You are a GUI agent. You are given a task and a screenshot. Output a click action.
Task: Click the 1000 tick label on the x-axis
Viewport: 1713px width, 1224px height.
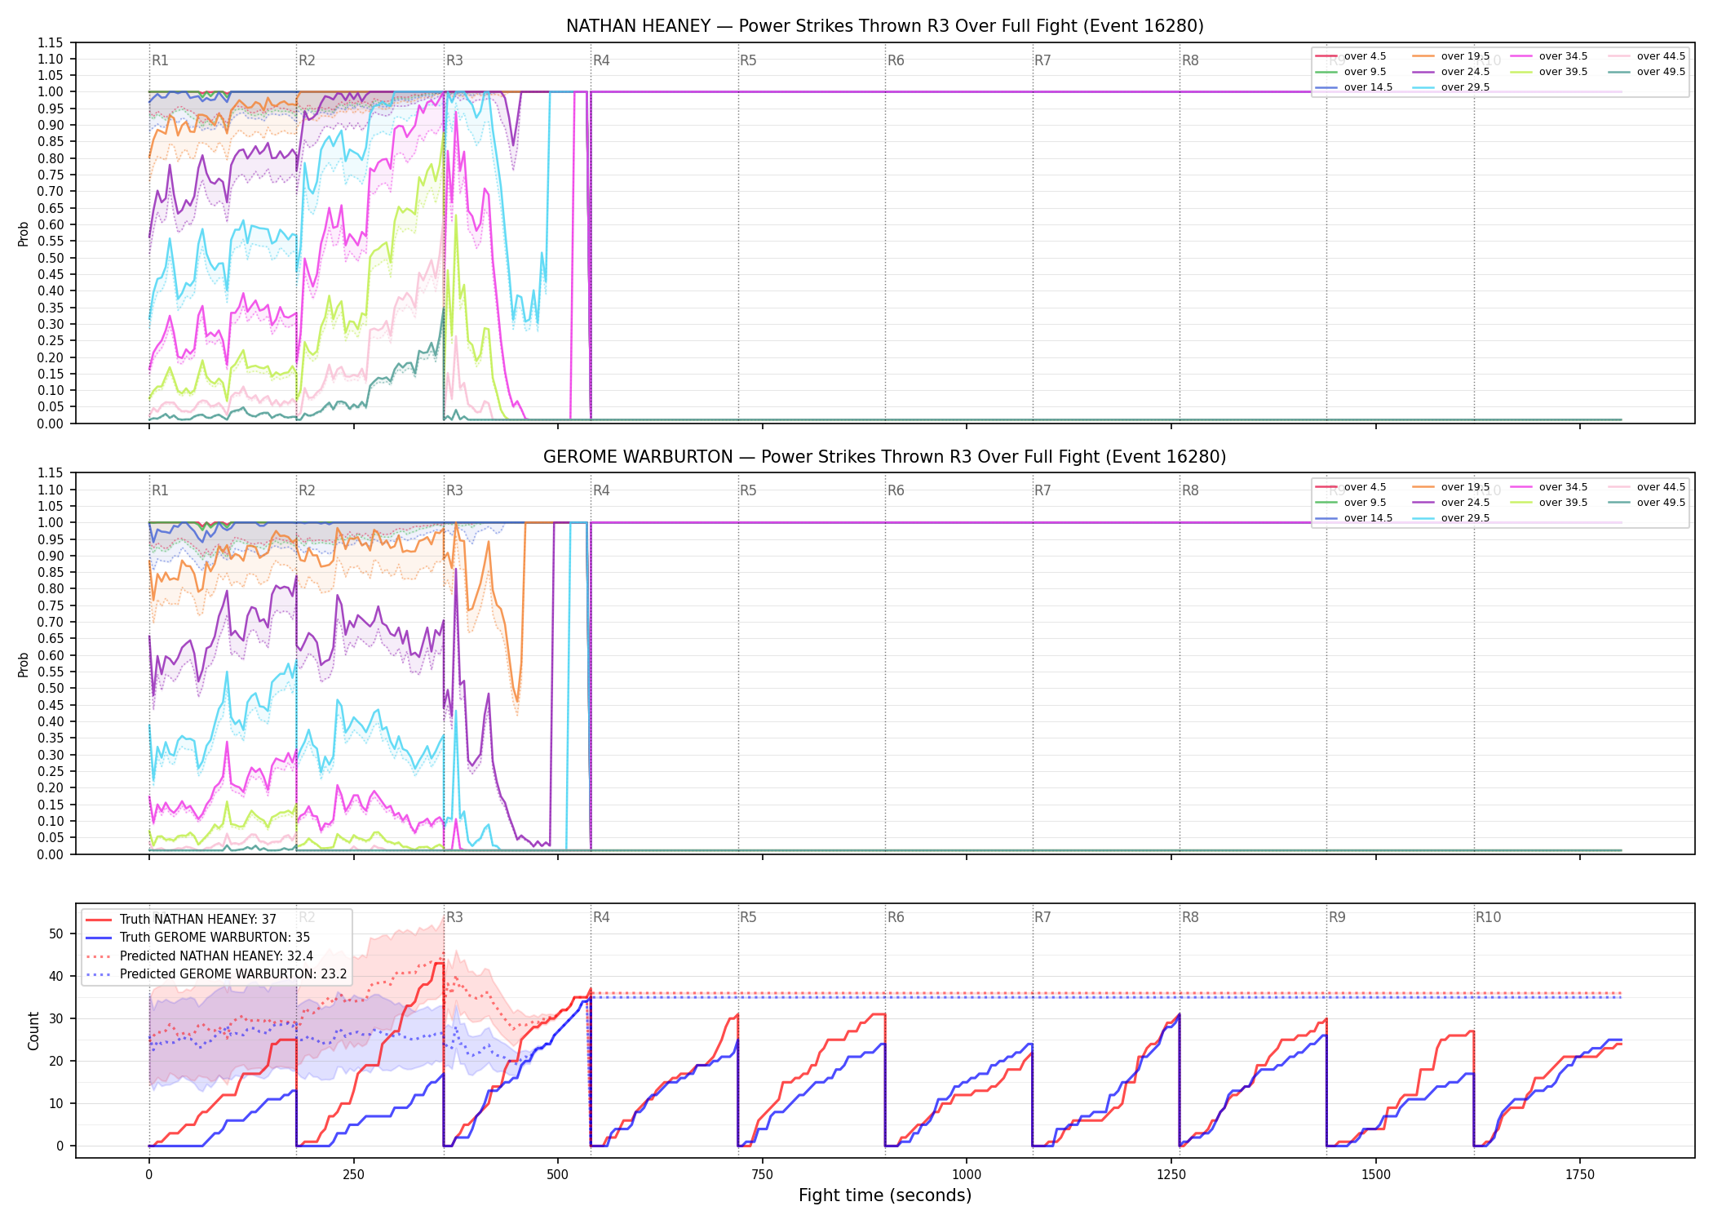967,1174
